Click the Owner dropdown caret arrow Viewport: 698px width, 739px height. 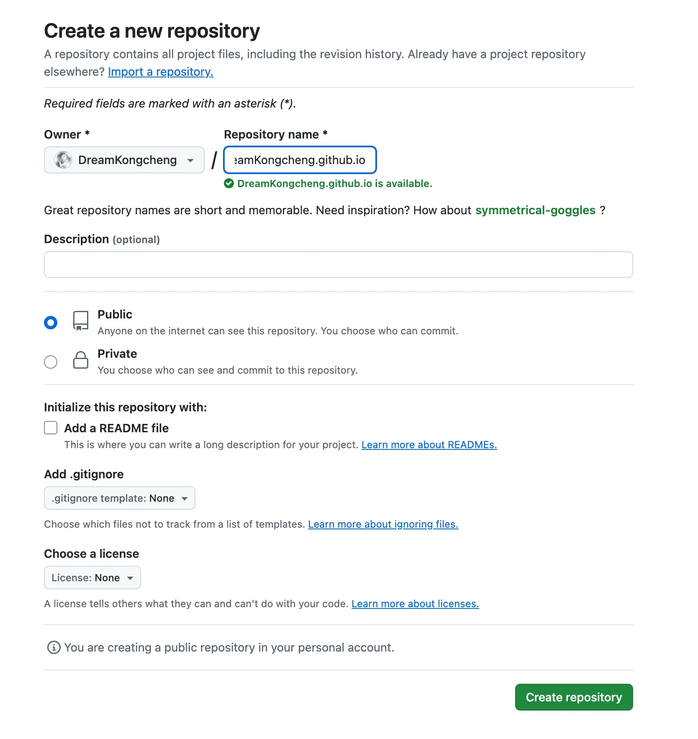[x=190, y=160]
